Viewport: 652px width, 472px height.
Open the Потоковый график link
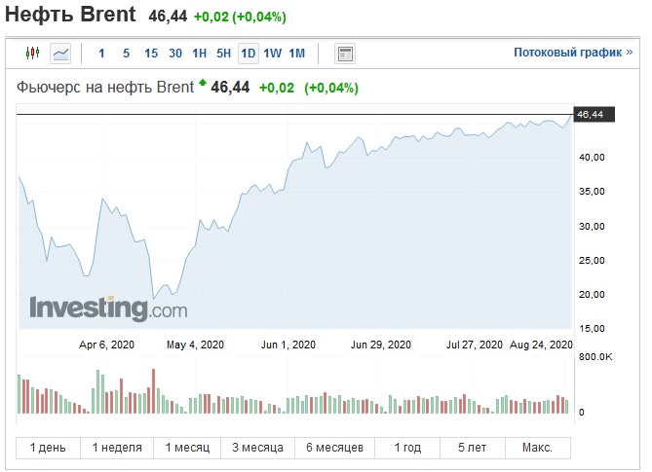tap(573, 53)
